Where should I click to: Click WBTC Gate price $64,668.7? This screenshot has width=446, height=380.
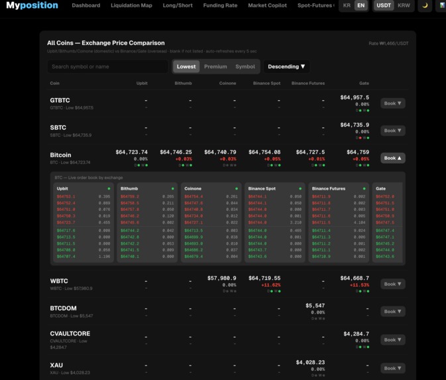pos(355,278)
